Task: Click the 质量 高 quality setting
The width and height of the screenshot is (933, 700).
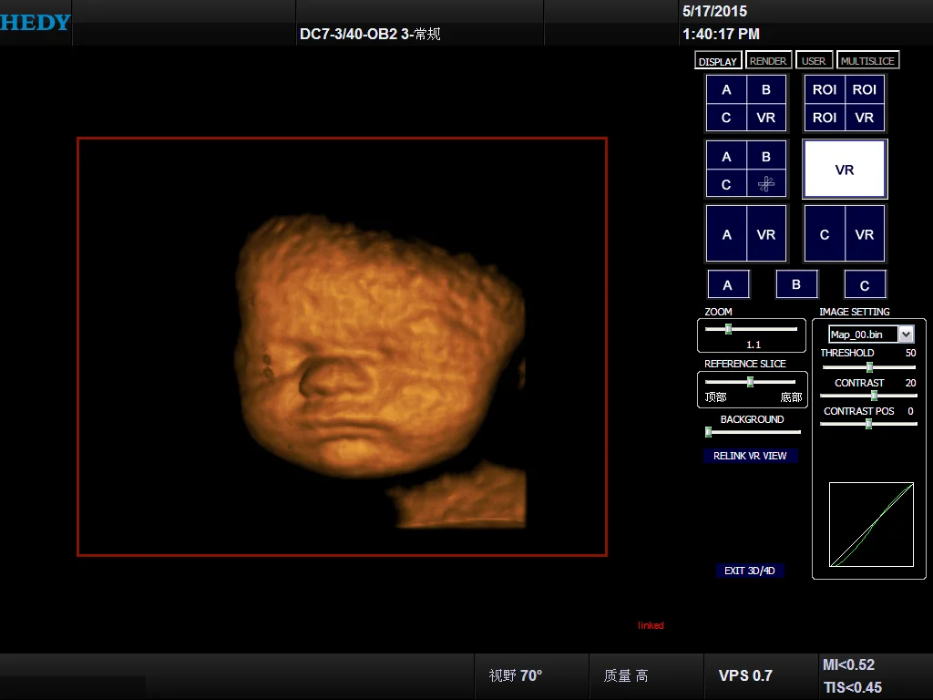Action: point(626,675)
